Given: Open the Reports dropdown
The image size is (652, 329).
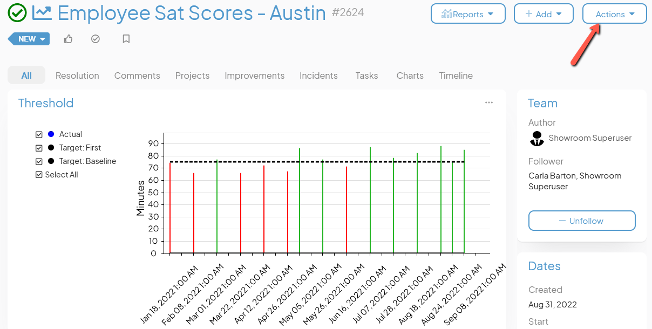Looking at the screenshot, I should pos(467,14).
